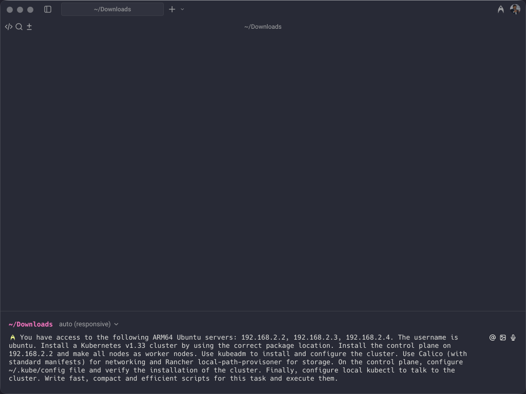Click the agent mode icon before the prompt
The height and width of the screenshot is (394, 526).
pos(12,338)
